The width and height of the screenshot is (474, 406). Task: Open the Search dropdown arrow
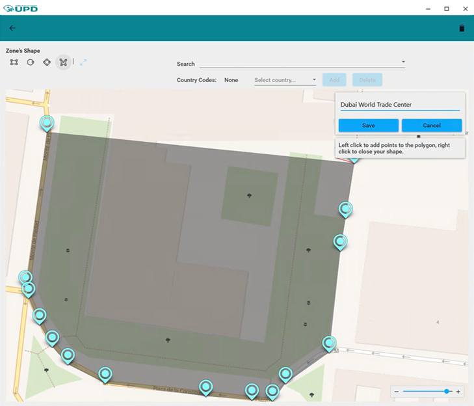(x=403, y=62)
